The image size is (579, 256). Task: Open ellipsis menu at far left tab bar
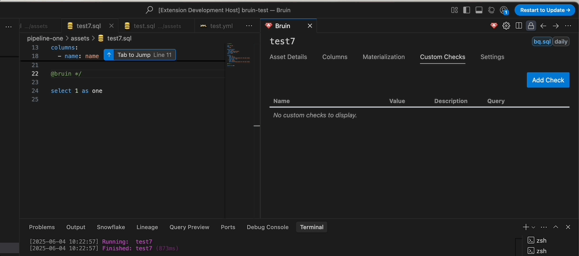click(9, 27)
